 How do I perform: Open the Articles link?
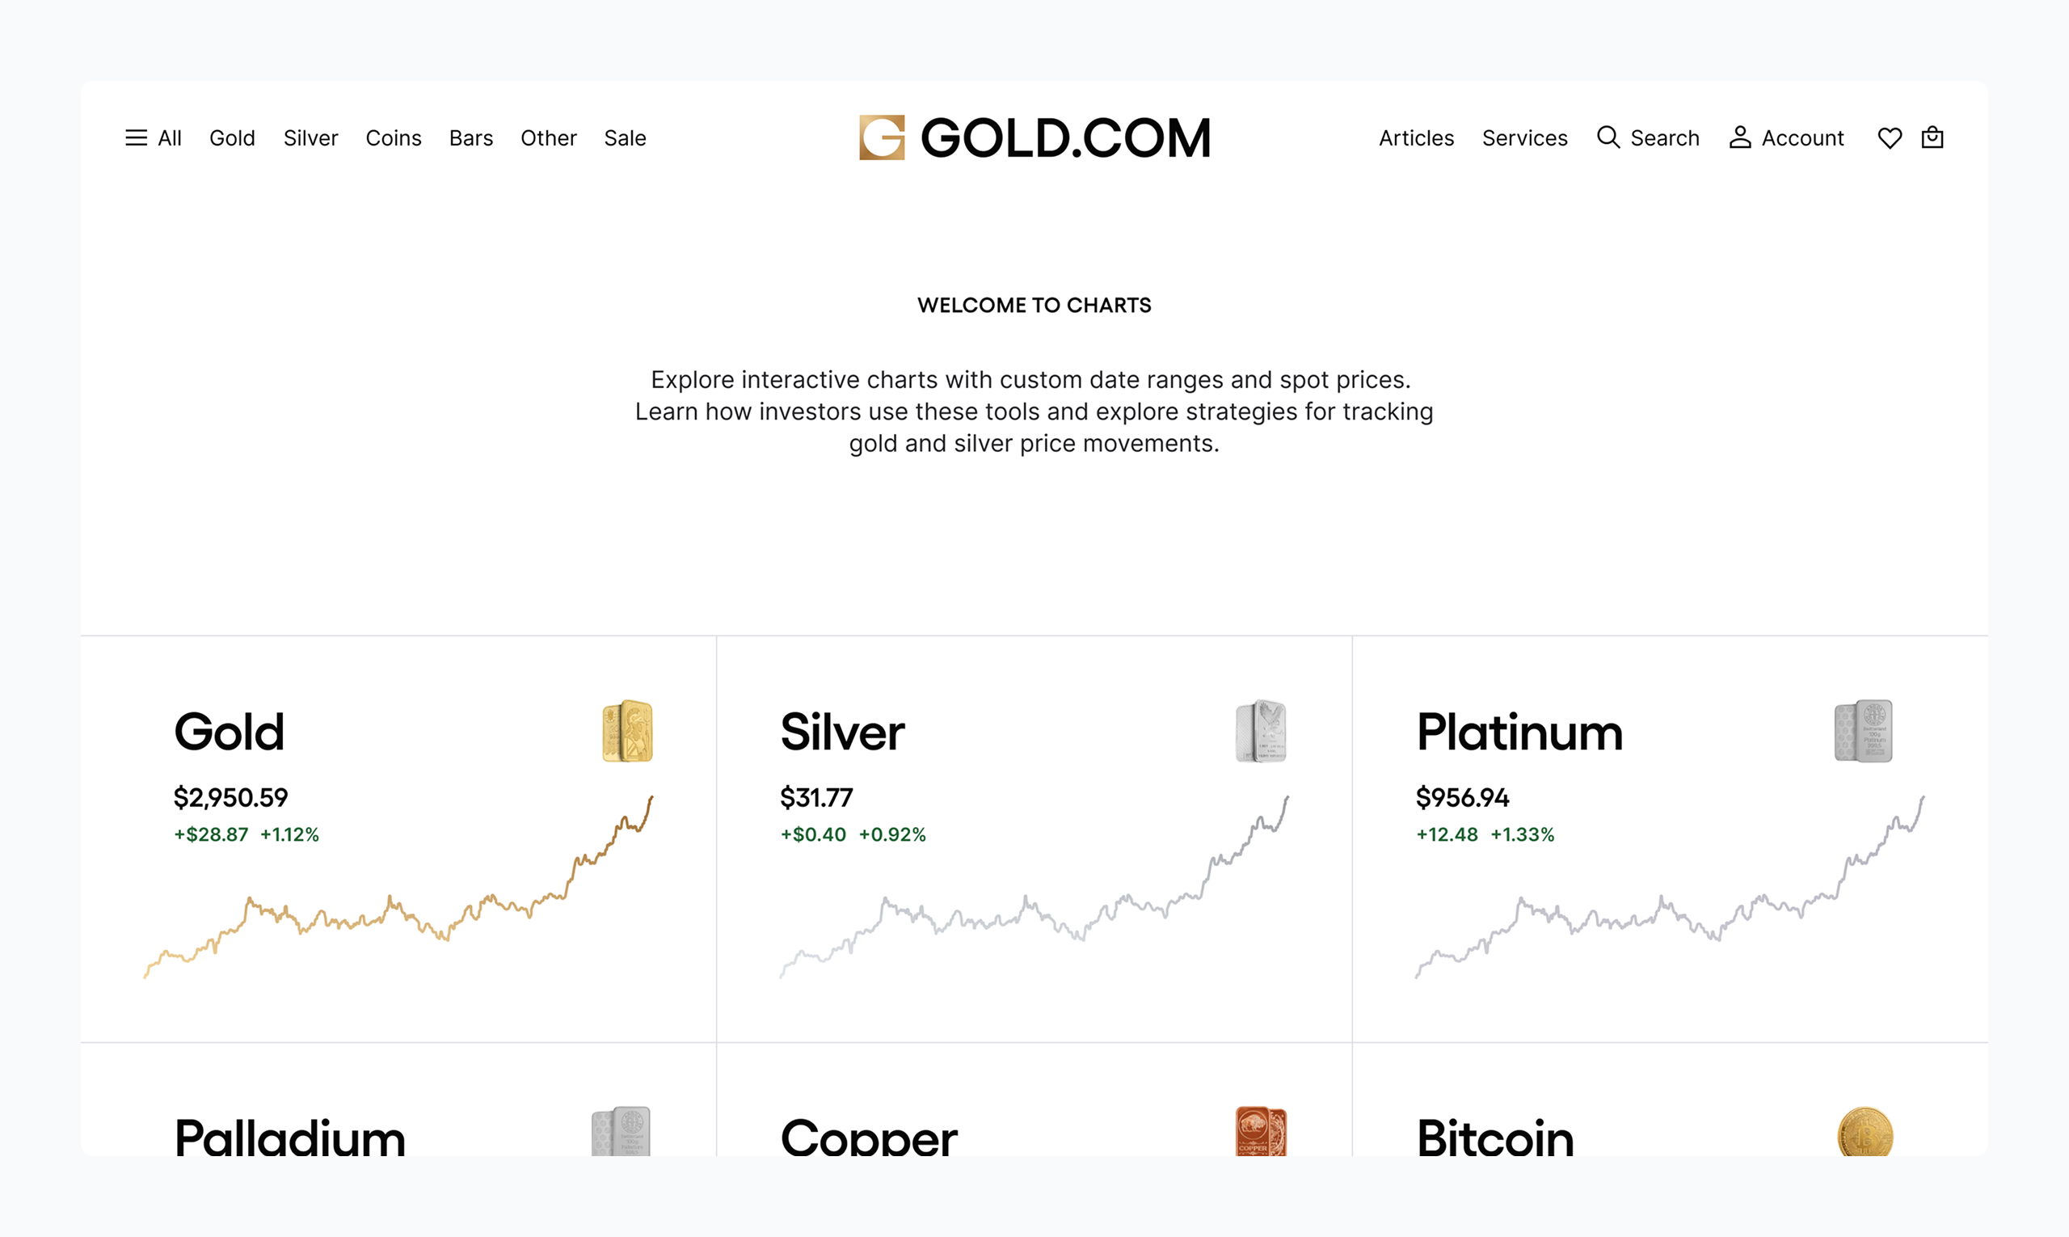point(1416,137)
